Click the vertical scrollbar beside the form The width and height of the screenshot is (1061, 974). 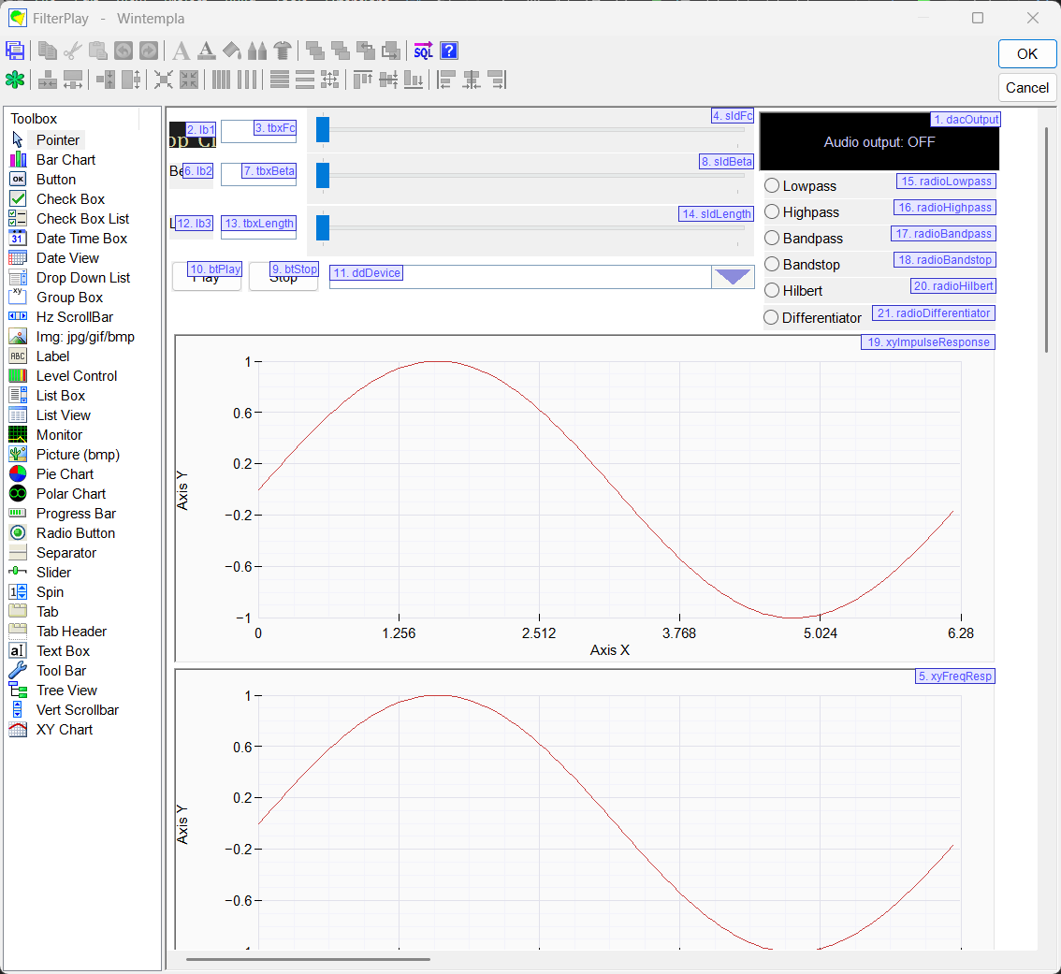pyautogui.click(x=1048, y=239)
